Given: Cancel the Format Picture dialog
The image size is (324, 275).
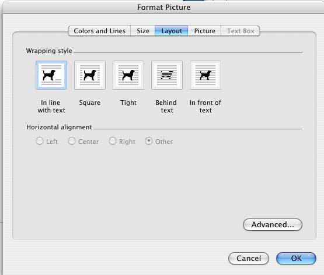Looking at the screenshot, I should [249, 258].
